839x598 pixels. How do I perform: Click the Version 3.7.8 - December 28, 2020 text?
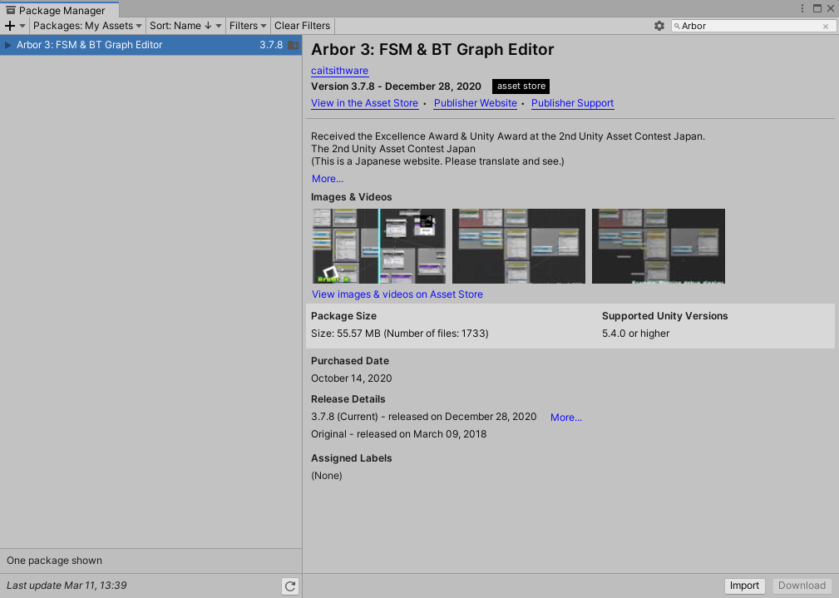[x=396, y=86]
